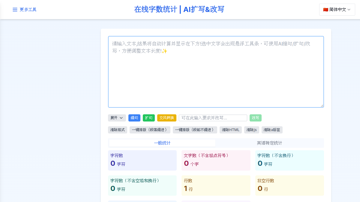Click 一键排版（段落缩进）button
The height and width of the screenshot is (202, 360).
coord(150,130)
